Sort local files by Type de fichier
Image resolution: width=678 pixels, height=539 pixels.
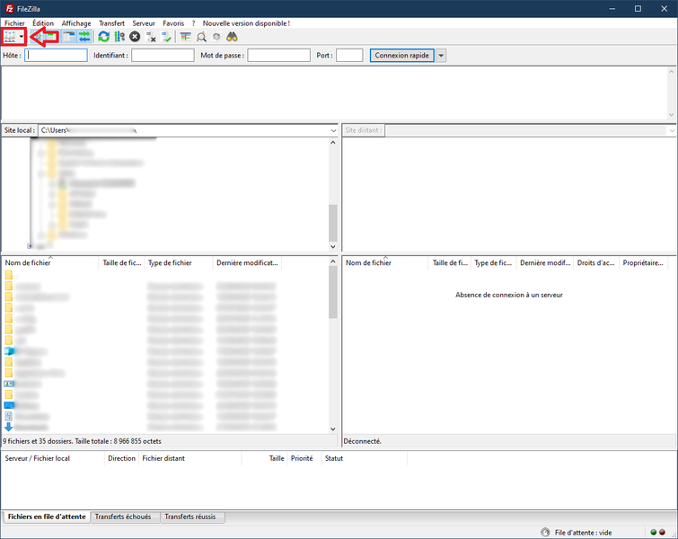pyautogui.click(x=179, y=262)
